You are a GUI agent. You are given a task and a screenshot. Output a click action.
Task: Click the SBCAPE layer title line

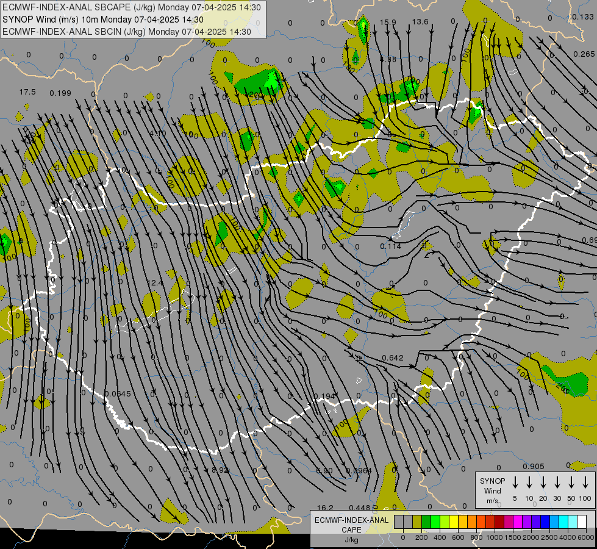tap(132, 7)
